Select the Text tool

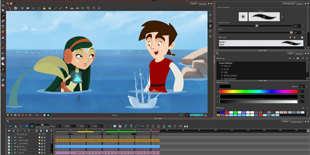coord(3,26)
